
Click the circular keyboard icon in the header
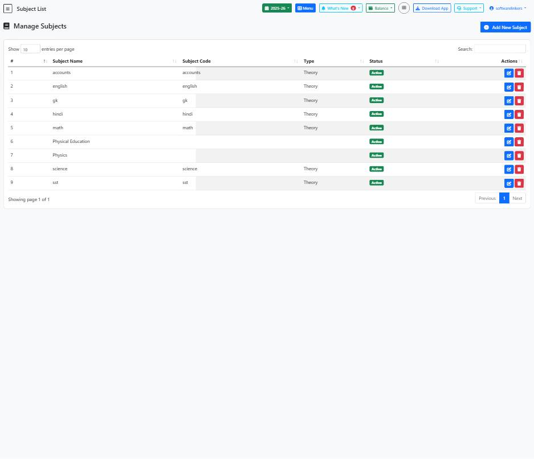pos(404,8)
